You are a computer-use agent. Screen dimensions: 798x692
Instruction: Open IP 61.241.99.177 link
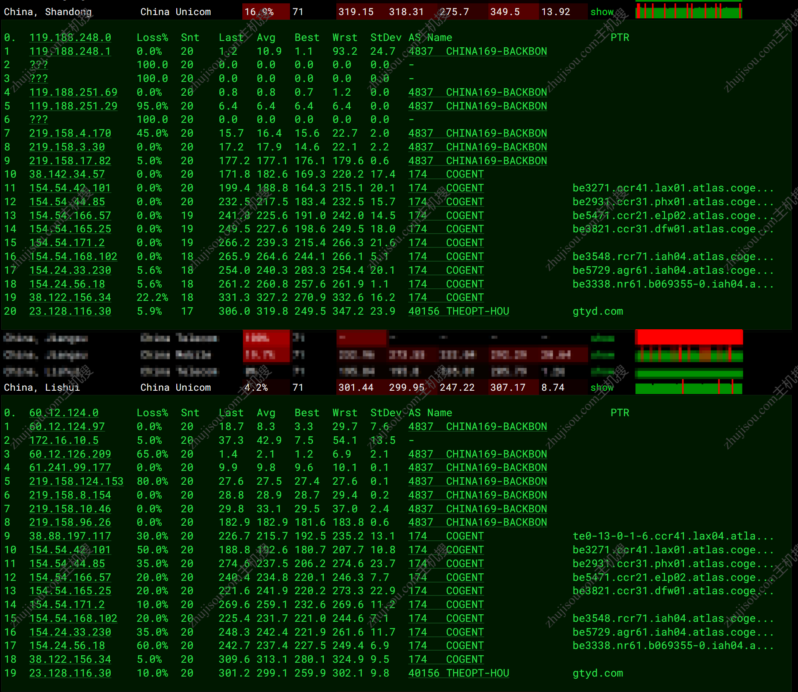[x=70, y=468]
